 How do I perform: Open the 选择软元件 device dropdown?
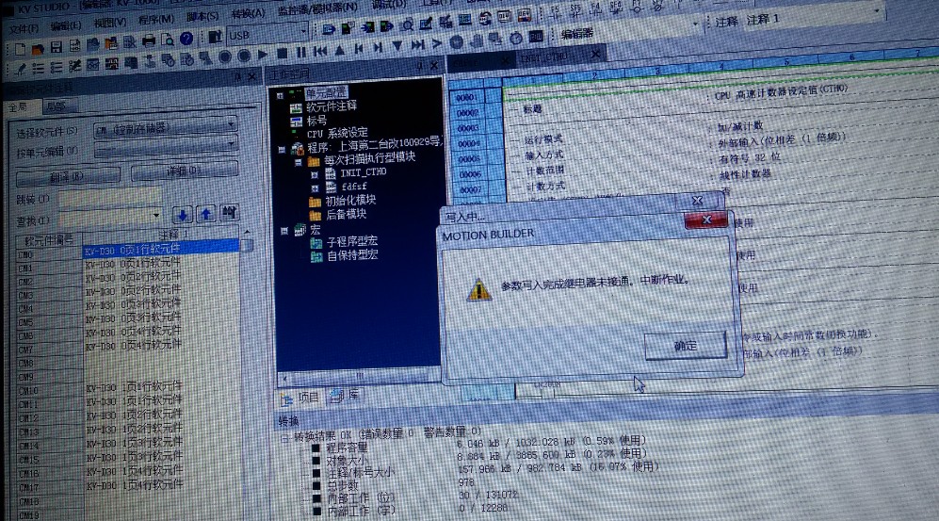pyautogui.click(x=164, y=125)
